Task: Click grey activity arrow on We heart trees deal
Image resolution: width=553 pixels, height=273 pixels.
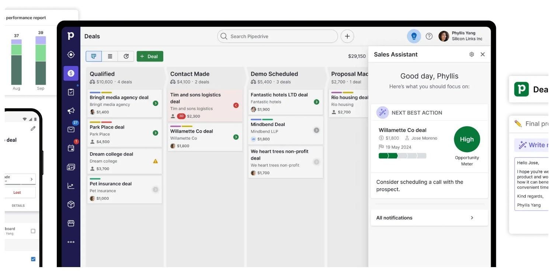Action: (316, 162)
